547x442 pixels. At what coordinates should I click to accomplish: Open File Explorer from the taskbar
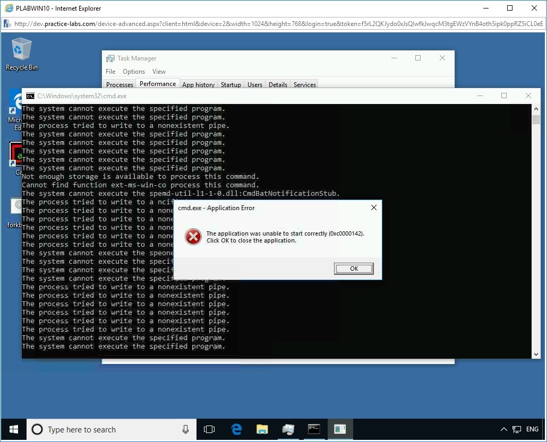262,429
